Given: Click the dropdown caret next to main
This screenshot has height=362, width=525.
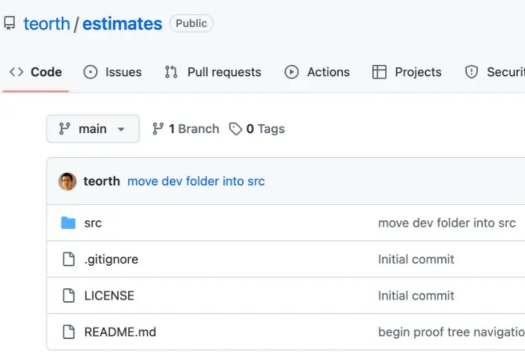Looking at the screenshot, I should click(121, 129).
